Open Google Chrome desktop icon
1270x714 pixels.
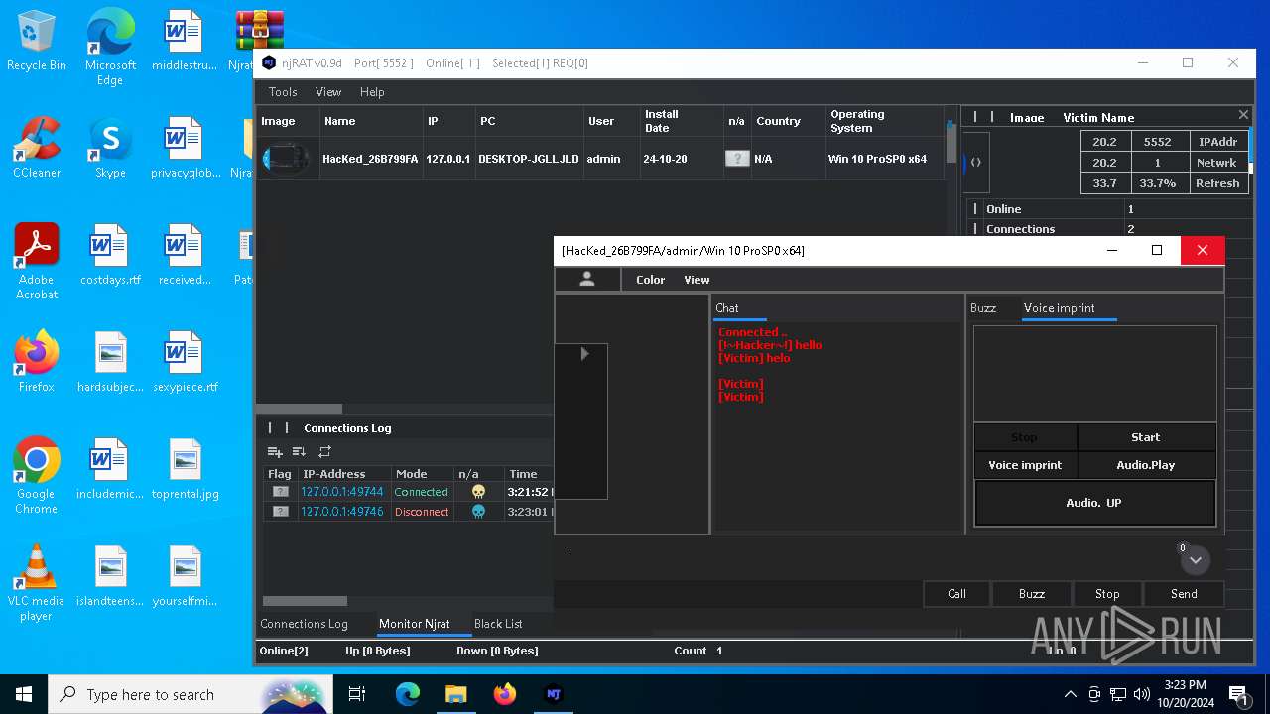(37, 476)
